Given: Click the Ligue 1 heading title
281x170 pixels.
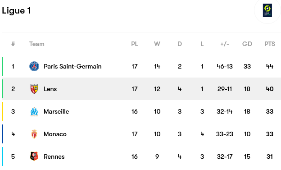Looking at the screenshot, I should coord(16,10).
